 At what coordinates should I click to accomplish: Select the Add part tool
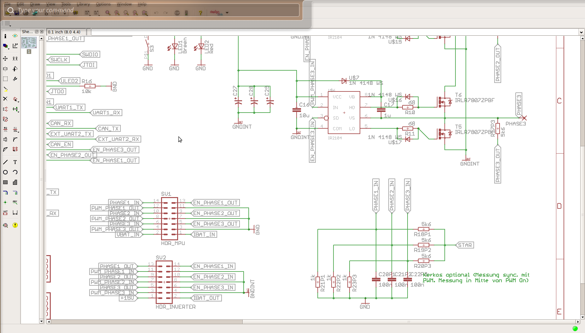coord(15,99)
